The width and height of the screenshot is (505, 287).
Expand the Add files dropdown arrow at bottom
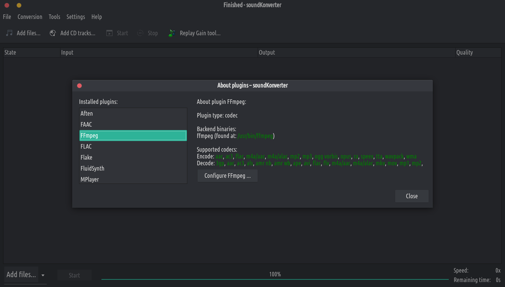coord(43,275)
